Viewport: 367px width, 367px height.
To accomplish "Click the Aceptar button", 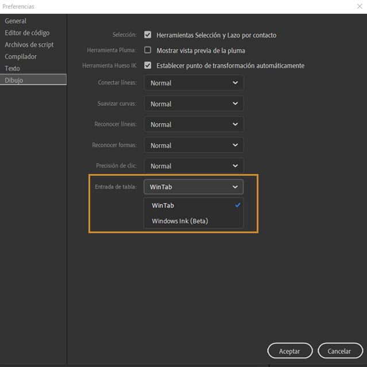I will pos(290,351).
